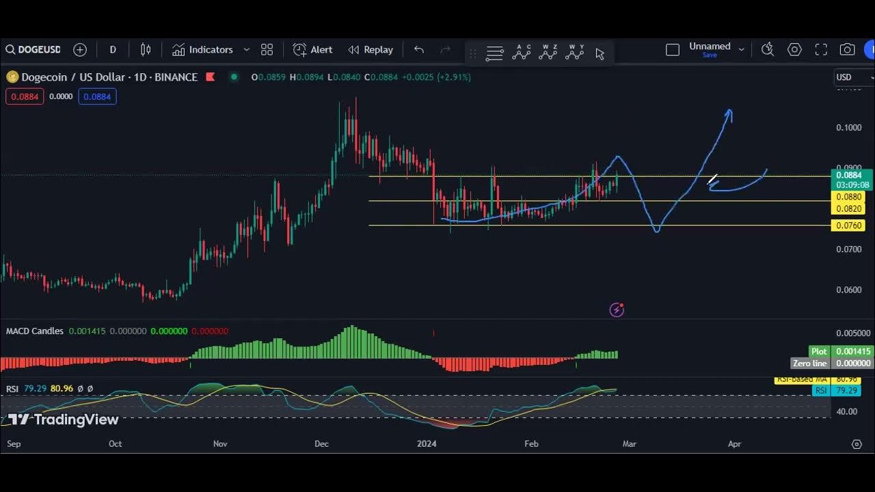Open the DOGEUSD symbol search
Viewport: 875px width, 492px height.
click(33, 50)
